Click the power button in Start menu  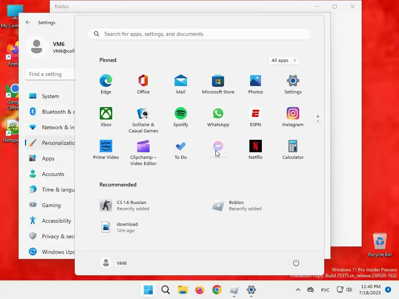point(296,263)
